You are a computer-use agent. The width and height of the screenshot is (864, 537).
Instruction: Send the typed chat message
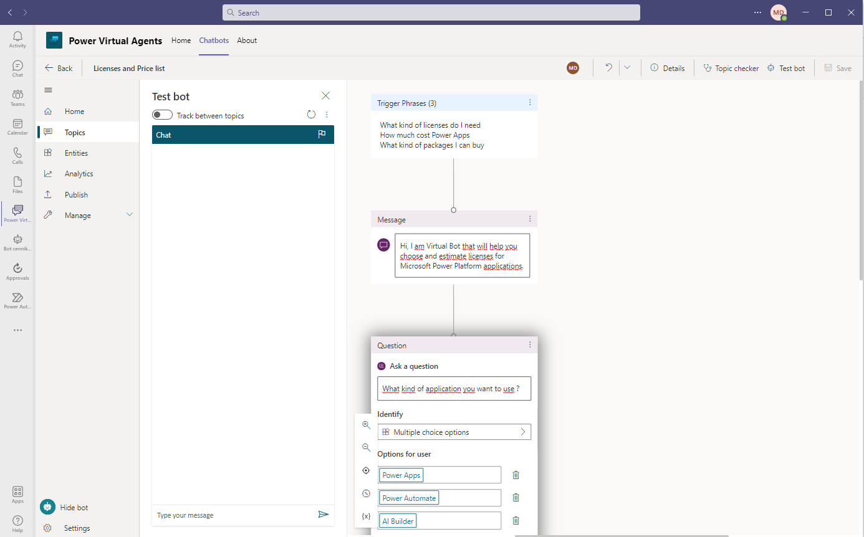[x=323, y=515]
